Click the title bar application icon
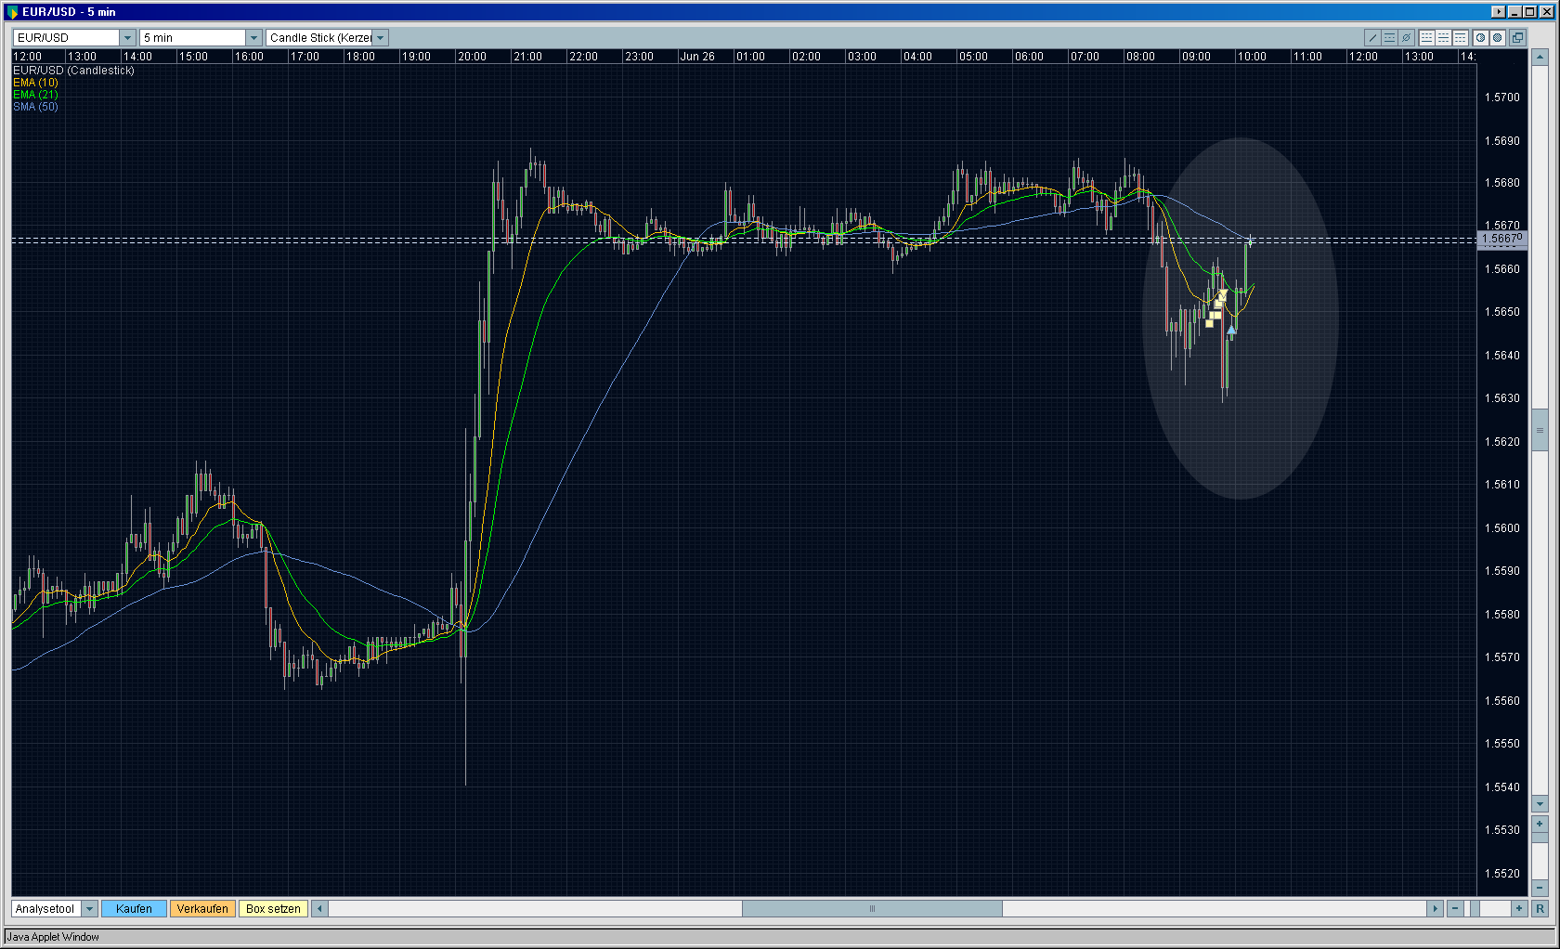The height and width of the screenshot is (949, 1560). pyautogui.click(x=12, y=12)
